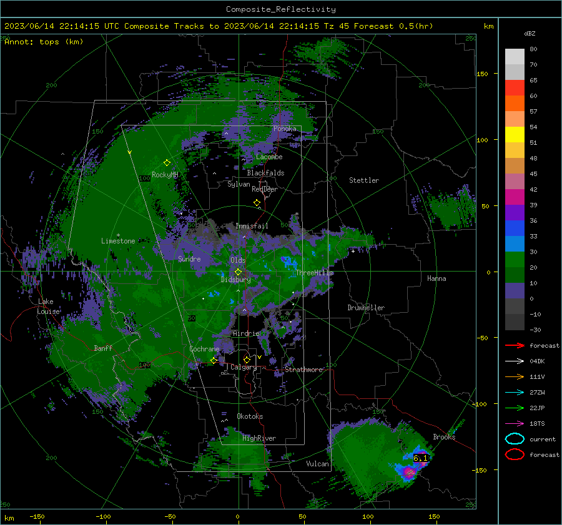The image size is (562, 525).
Task: Pick the green 22JP track arrow
Action: (x=515, y=408)
